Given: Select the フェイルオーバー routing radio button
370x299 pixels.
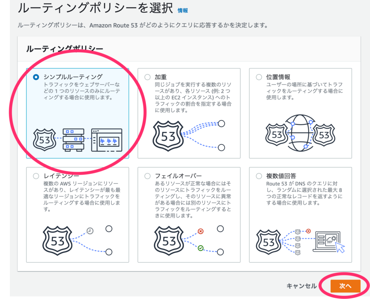Looking at the screenshot, I should (148, 176).
